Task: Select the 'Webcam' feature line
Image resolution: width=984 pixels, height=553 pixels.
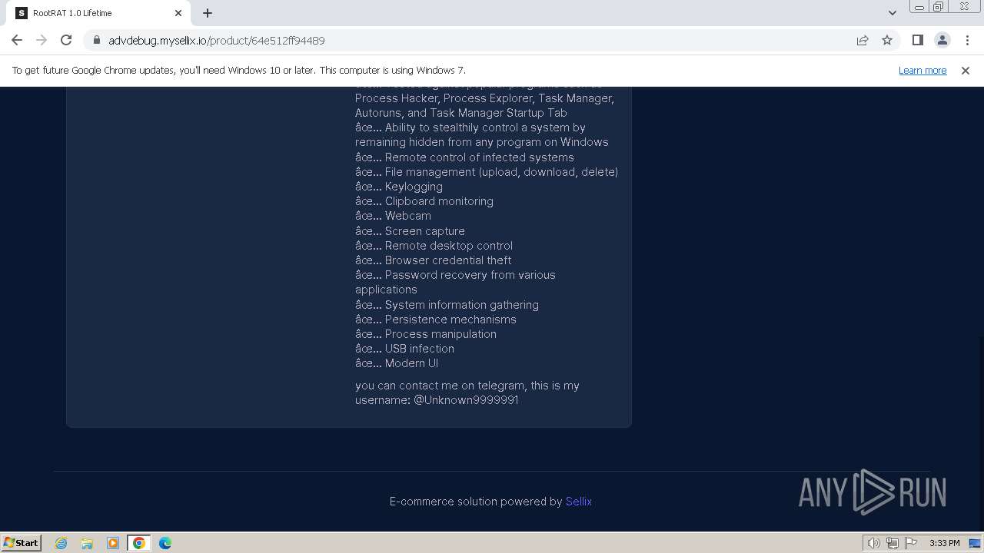Action: coord(393,216)
